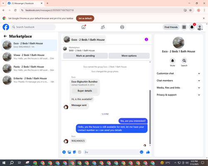Open the Eriberto - 2 Beds 1 Bath House conversation
Viewport: 208px width, 166px height.
pyautogui.click(x=29, y=80)
